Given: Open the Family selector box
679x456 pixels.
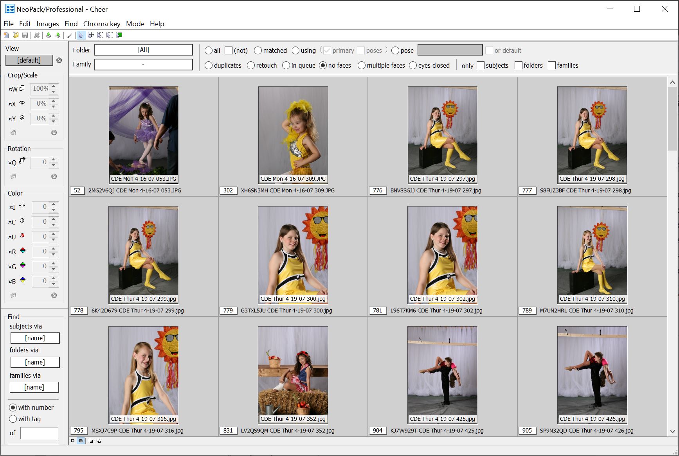Looking at the screenshot, I should (144, 65).
